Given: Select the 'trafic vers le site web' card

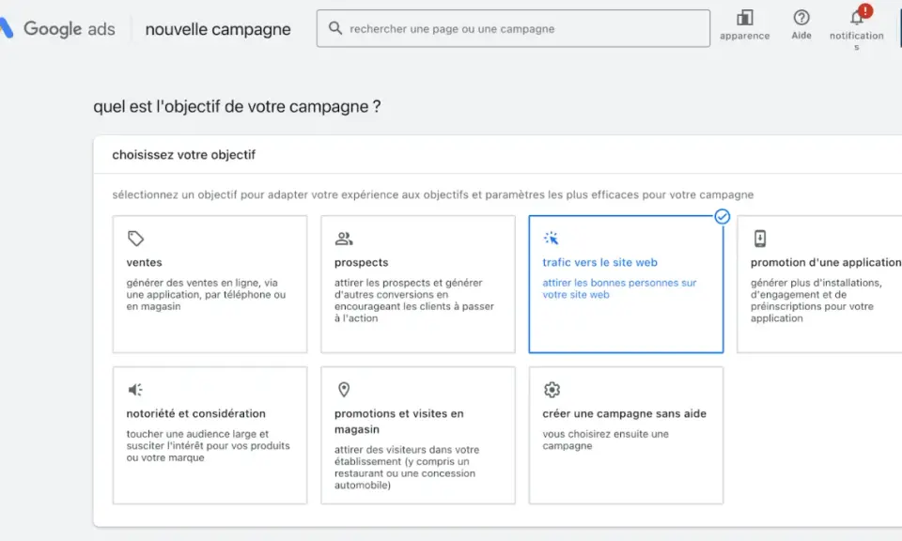Looking at the screenshot, I should pyautogui.click(x=626, y=284).
